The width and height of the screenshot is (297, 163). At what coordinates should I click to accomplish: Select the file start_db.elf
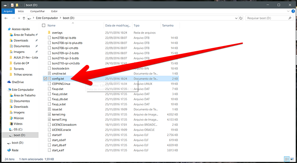point(59,145)
